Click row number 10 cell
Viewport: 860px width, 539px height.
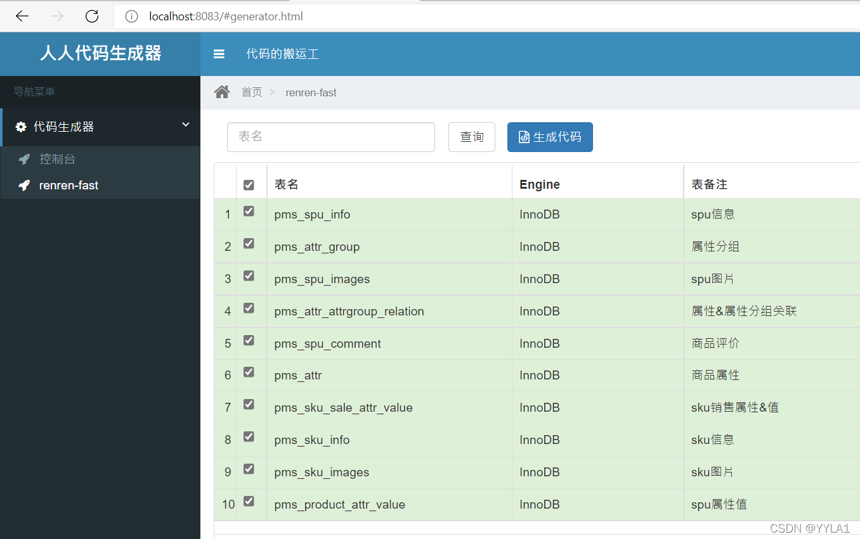tap(225, 505)
